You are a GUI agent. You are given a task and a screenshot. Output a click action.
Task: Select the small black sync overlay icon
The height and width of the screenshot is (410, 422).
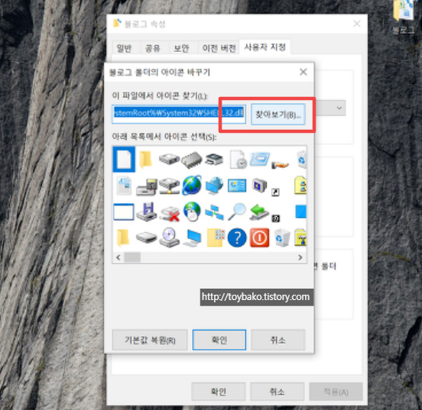[x=275, y=218]
